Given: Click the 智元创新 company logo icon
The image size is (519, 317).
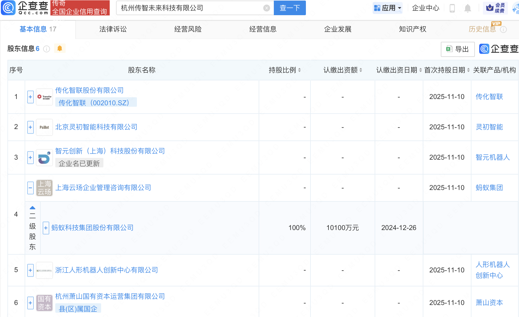Looking at the screenshot, I should [x=44, y=158].
